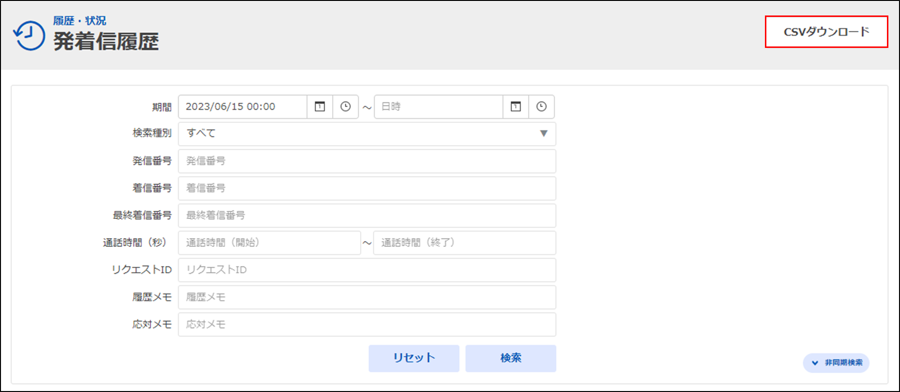
Task: Click the 通話時間（終了） input field
Action: 464,242
